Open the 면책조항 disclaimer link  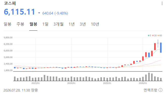pos(150,90)
